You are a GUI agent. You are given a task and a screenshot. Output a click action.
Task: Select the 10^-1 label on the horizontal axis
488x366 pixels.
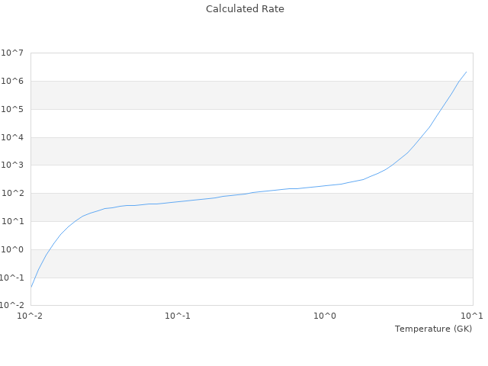tap(178, 316)
